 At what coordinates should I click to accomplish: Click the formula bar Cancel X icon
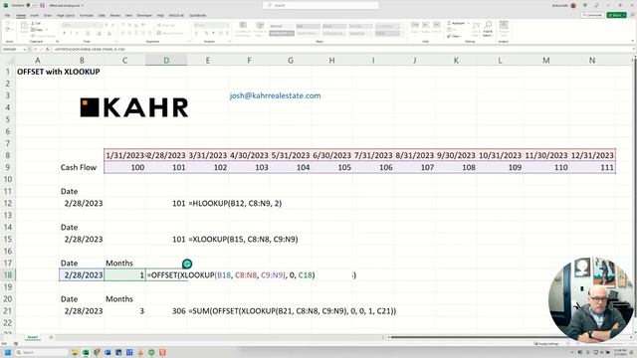[x=36, y=49]
